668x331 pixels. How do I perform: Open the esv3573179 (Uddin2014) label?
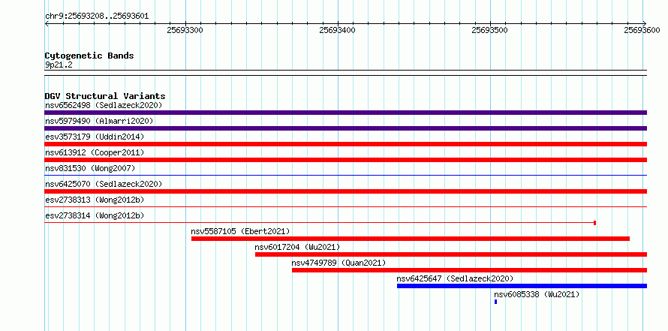tap(95, 137)
